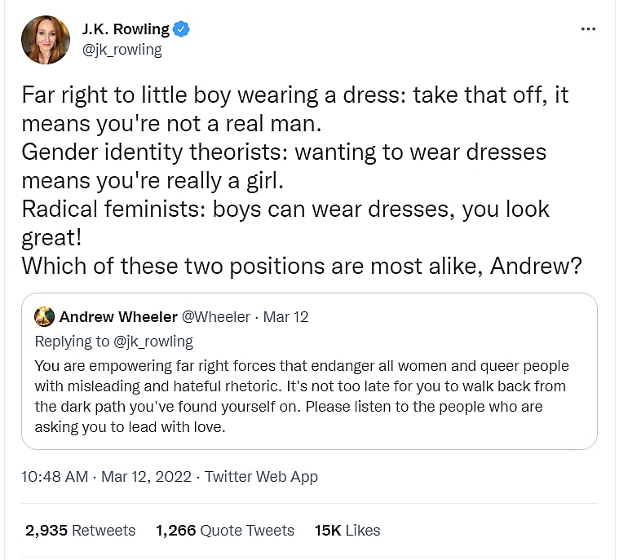Open the tweet author's profile picture
The height and width of the screenshot is (560, 619).
point(46,39)
